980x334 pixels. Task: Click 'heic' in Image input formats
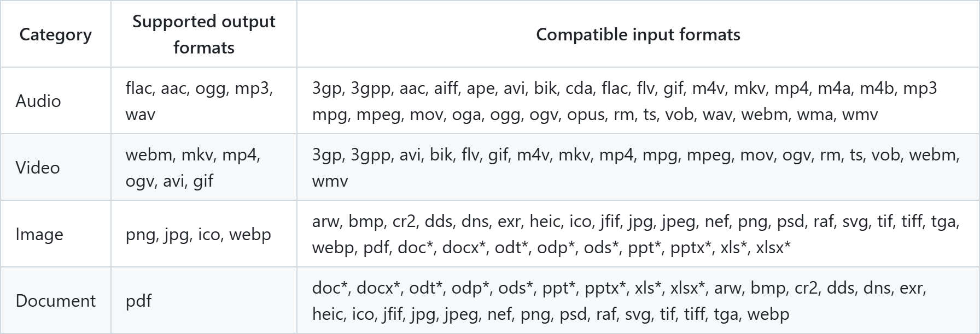tap(545, 221)
